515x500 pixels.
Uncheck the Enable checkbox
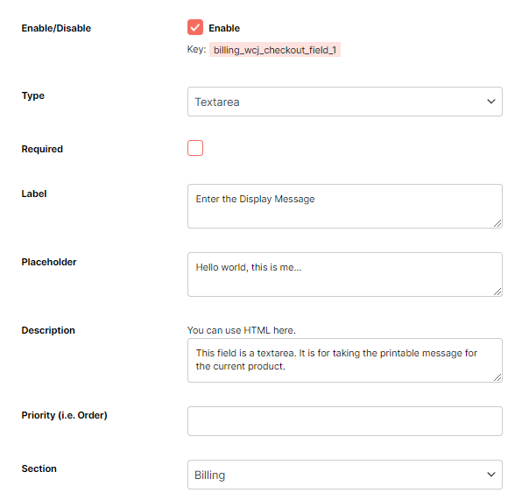195,27
